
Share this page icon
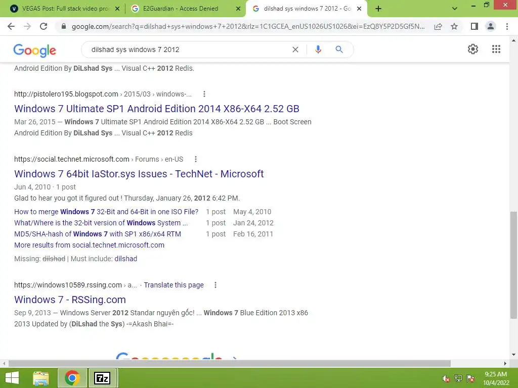(438, 26)
